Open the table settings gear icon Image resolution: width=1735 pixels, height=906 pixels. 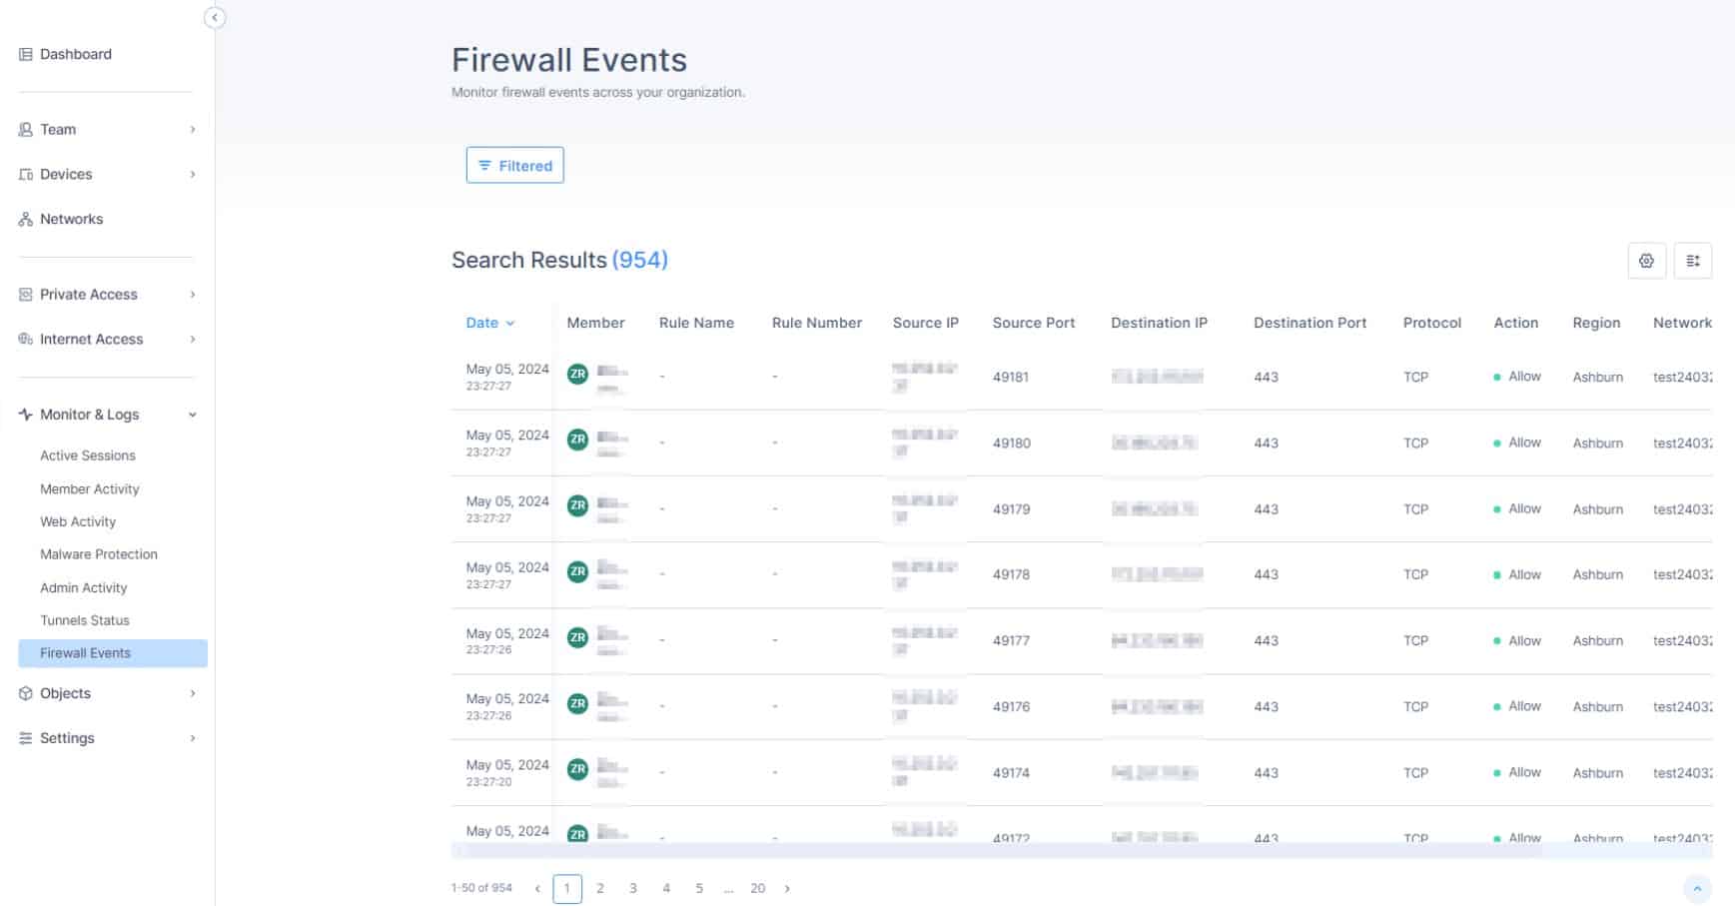pos(1646,261)
